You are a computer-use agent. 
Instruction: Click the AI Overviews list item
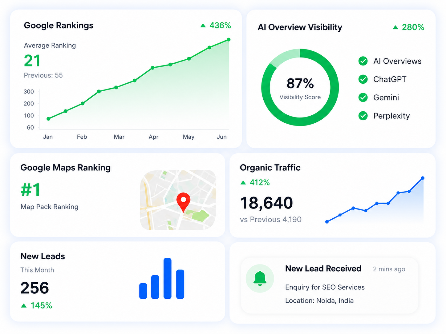397,61
